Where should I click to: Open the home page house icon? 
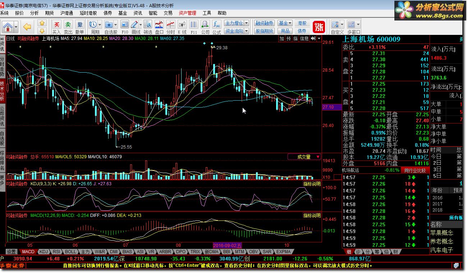point(8,26)
